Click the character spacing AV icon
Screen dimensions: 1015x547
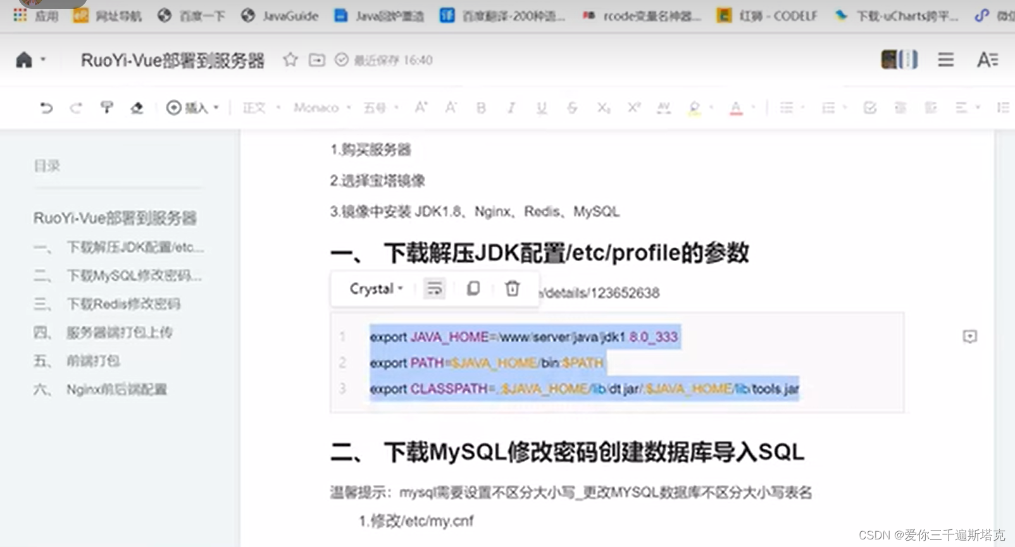(664, 108)
